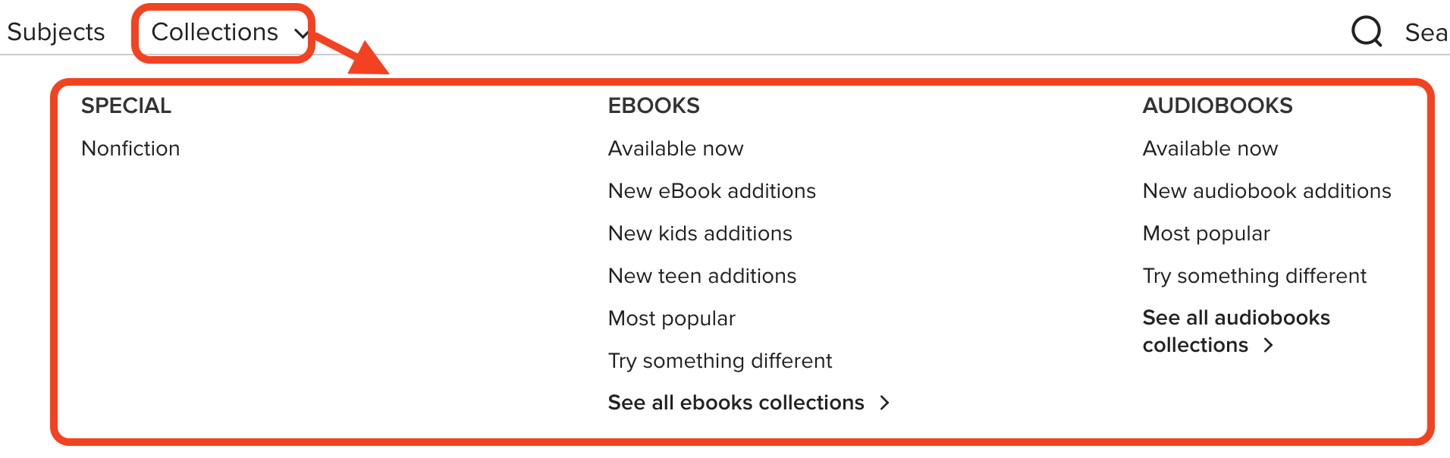Open New audiobook additions
1450x458 pixels.
point(1266,191)
